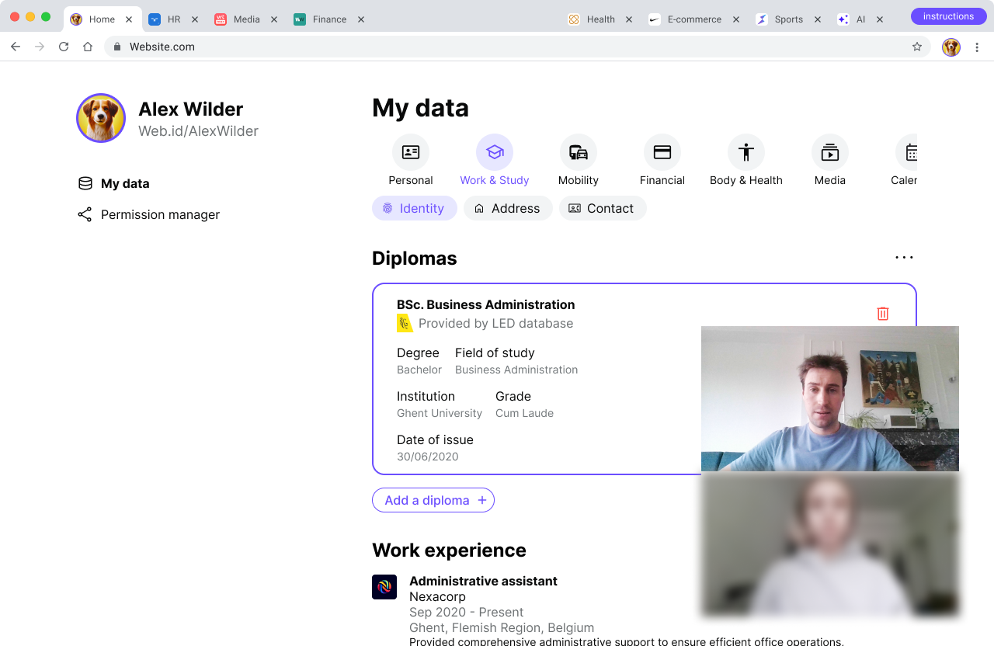This screenshot has height=646, width=994.
Task: Click the Cum Laude grade value
Action: tap(524, 413)
